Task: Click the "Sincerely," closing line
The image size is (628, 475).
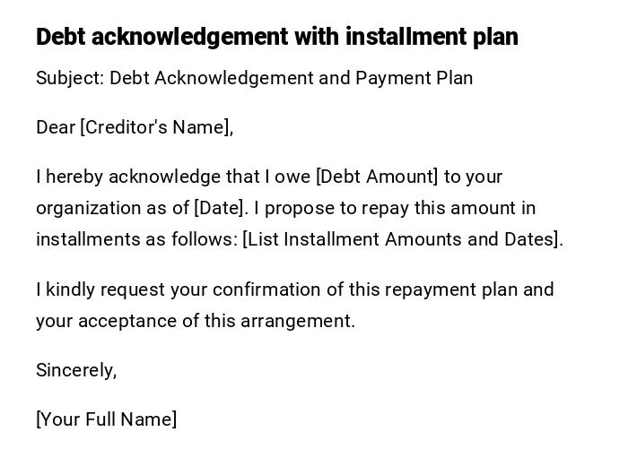Action: tap(76, 370)
